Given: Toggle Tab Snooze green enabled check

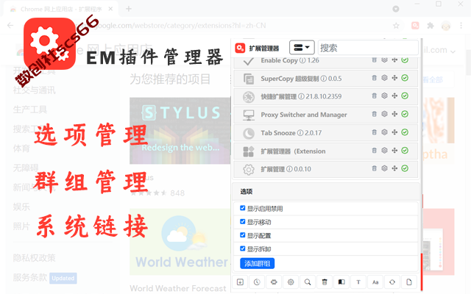Looking at the screenshot, I should (x=405, y=132).
